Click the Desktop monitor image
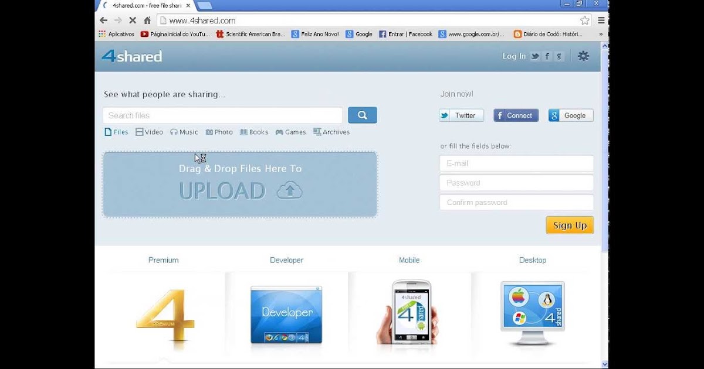This screenshot has height=369, width=704. pyautogui.click(x=533, y=313)
